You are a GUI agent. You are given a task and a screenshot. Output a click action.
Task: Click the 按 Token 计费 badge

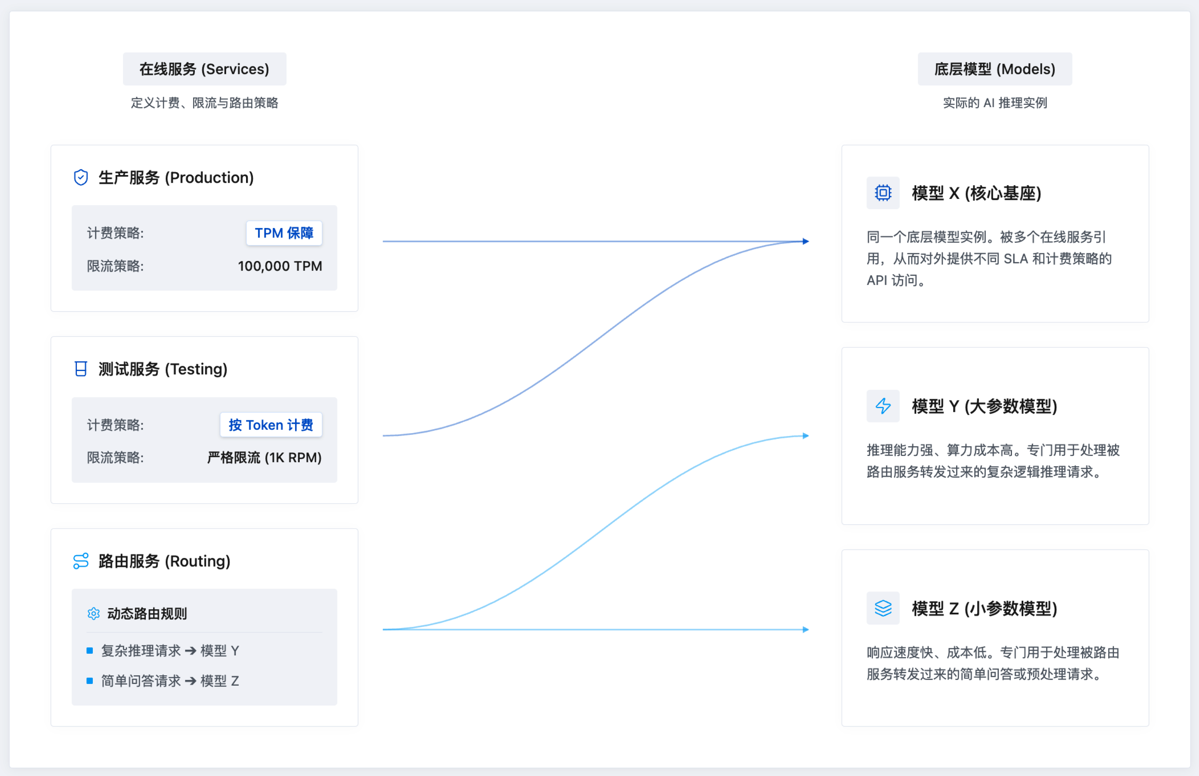[271, 425]
